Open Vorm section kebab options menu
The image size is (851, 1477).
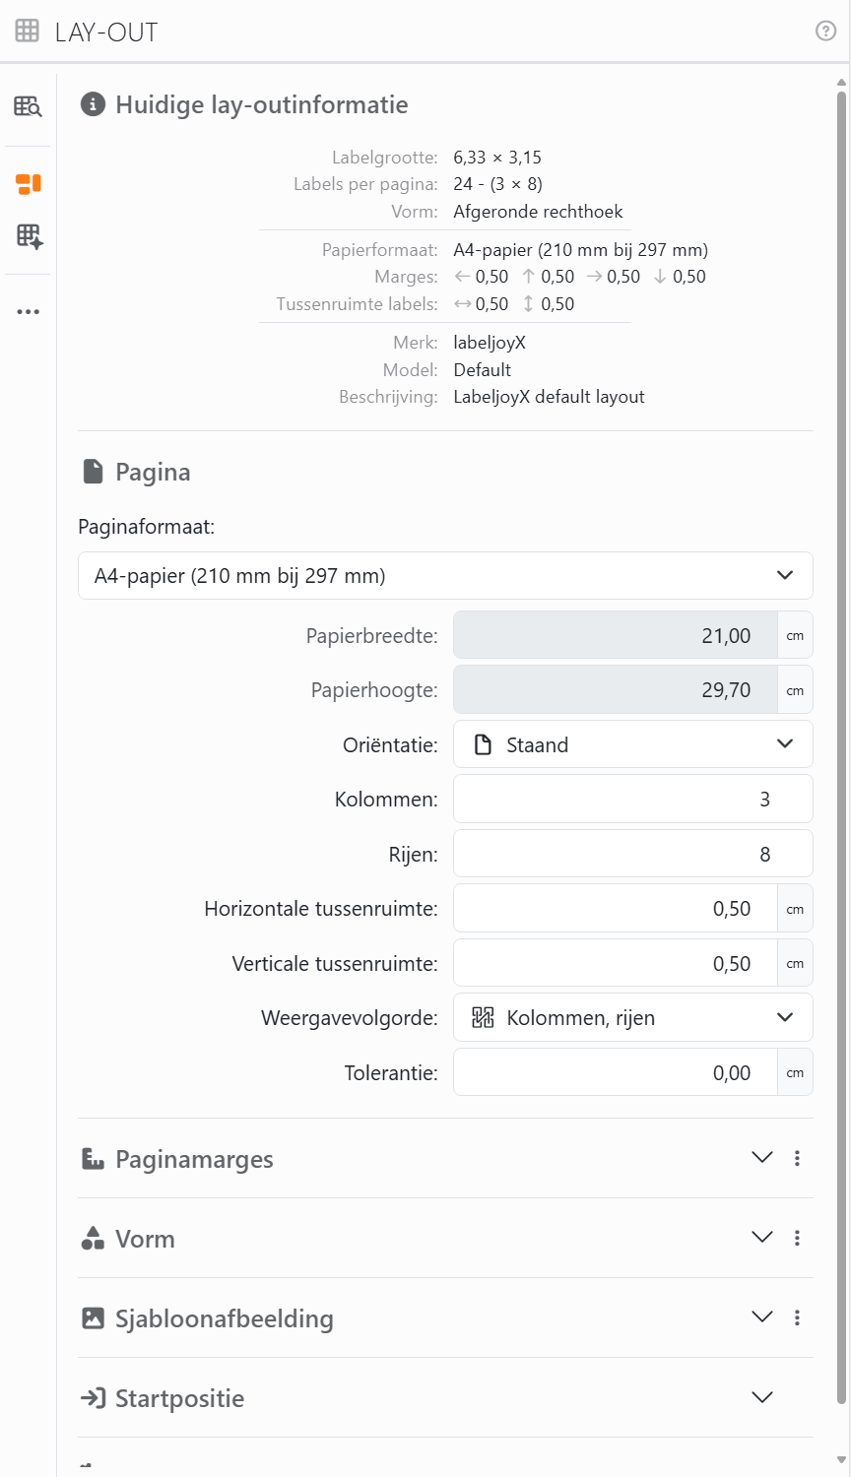click(797, 1238)
